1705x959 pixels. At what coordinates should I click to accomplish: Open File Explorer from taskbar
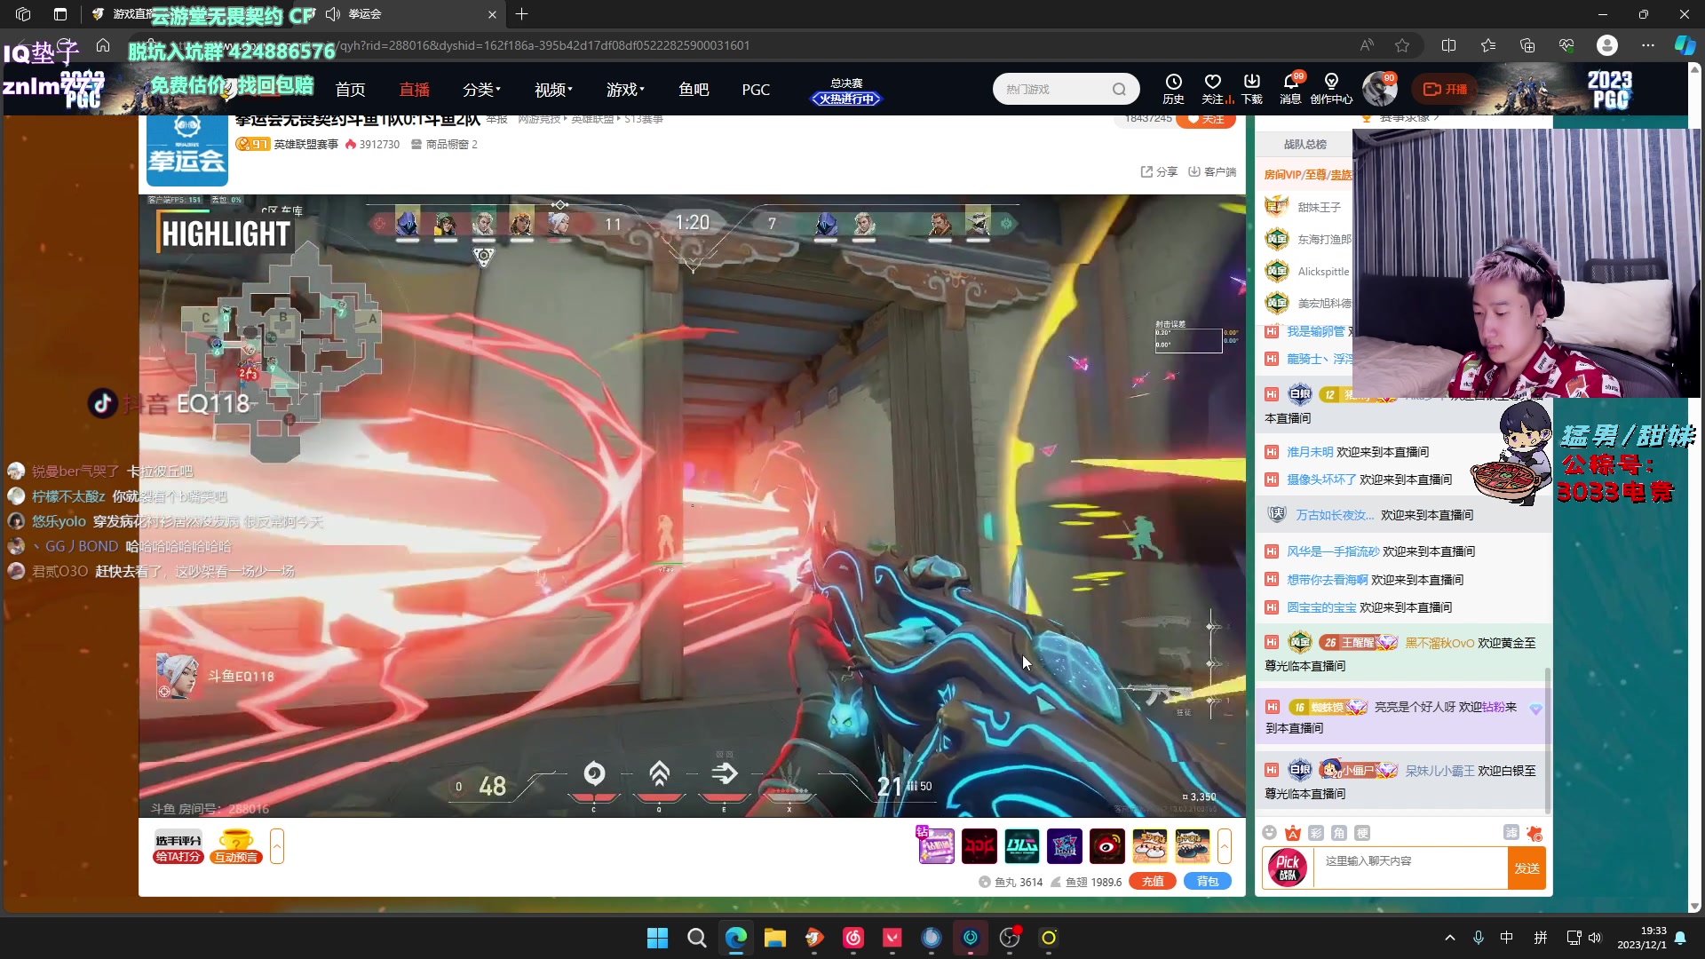[774, 938]
